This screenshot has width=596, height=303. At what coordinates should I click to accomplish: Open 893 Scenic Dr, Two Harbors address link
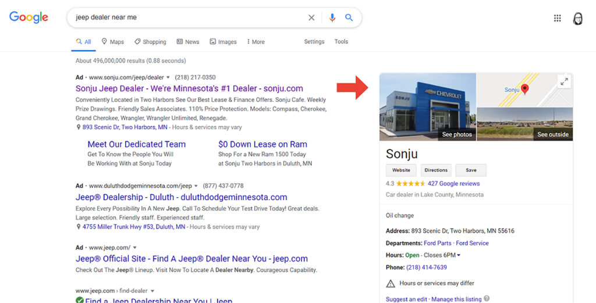pos(125,127)
